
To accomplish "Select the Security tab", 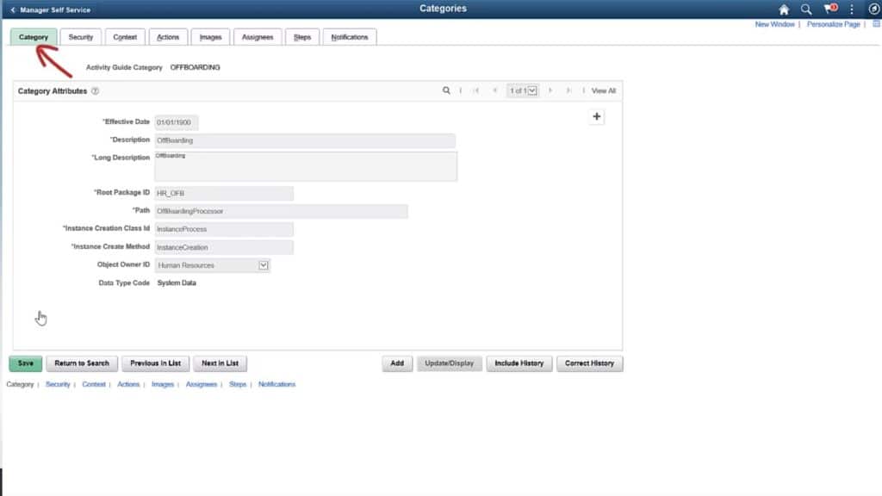I will pyautogui.click(x=80, y=36).
